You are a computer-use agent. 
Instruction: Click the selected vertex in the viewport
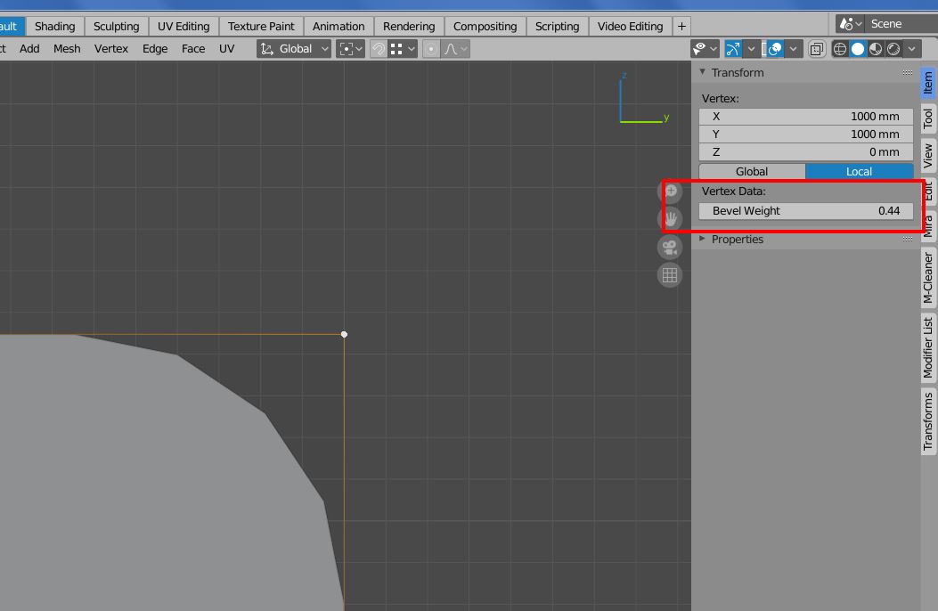tap(344, 334)
